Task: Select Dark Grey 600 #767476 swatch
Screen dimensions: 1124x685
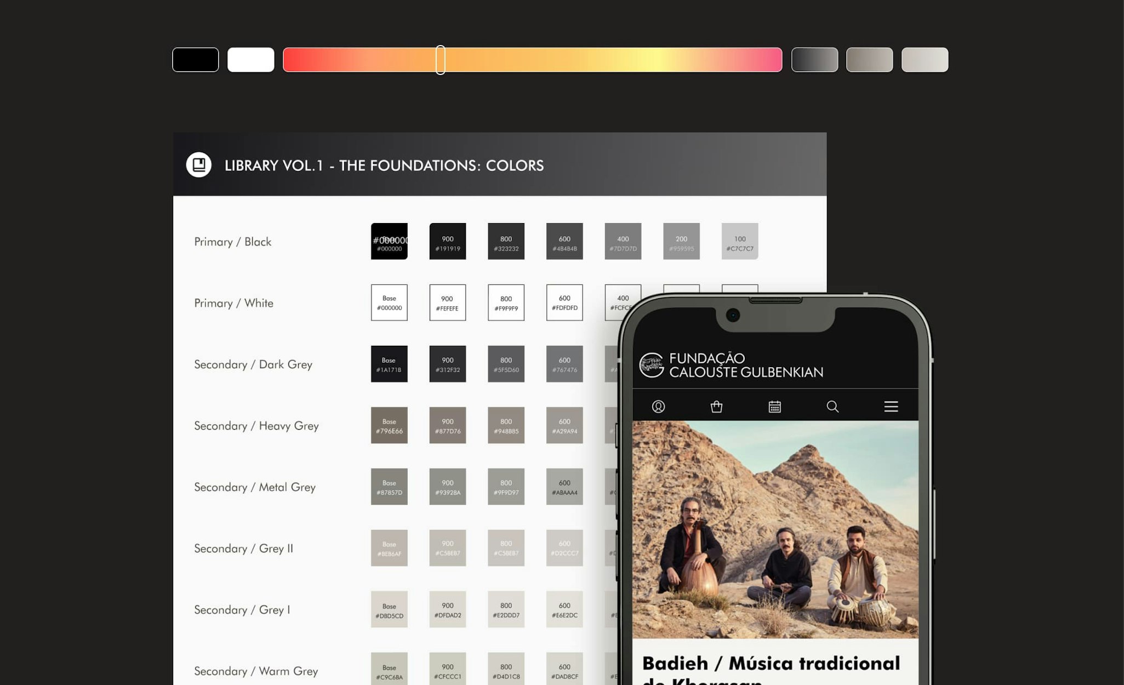Action: 564,364
